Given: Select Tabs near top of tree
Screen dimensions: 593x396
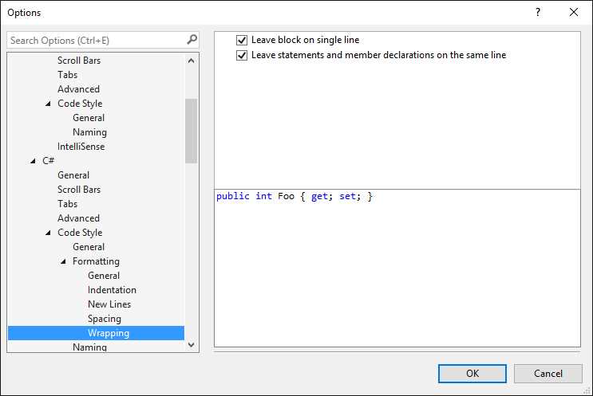Looking at the screenshot, I should [67, 75].
